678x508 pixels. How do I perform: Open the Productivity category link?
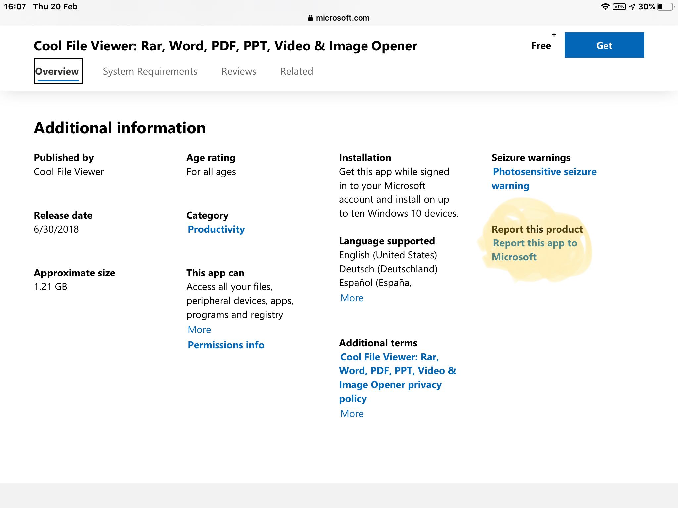[x=216, y=229]
